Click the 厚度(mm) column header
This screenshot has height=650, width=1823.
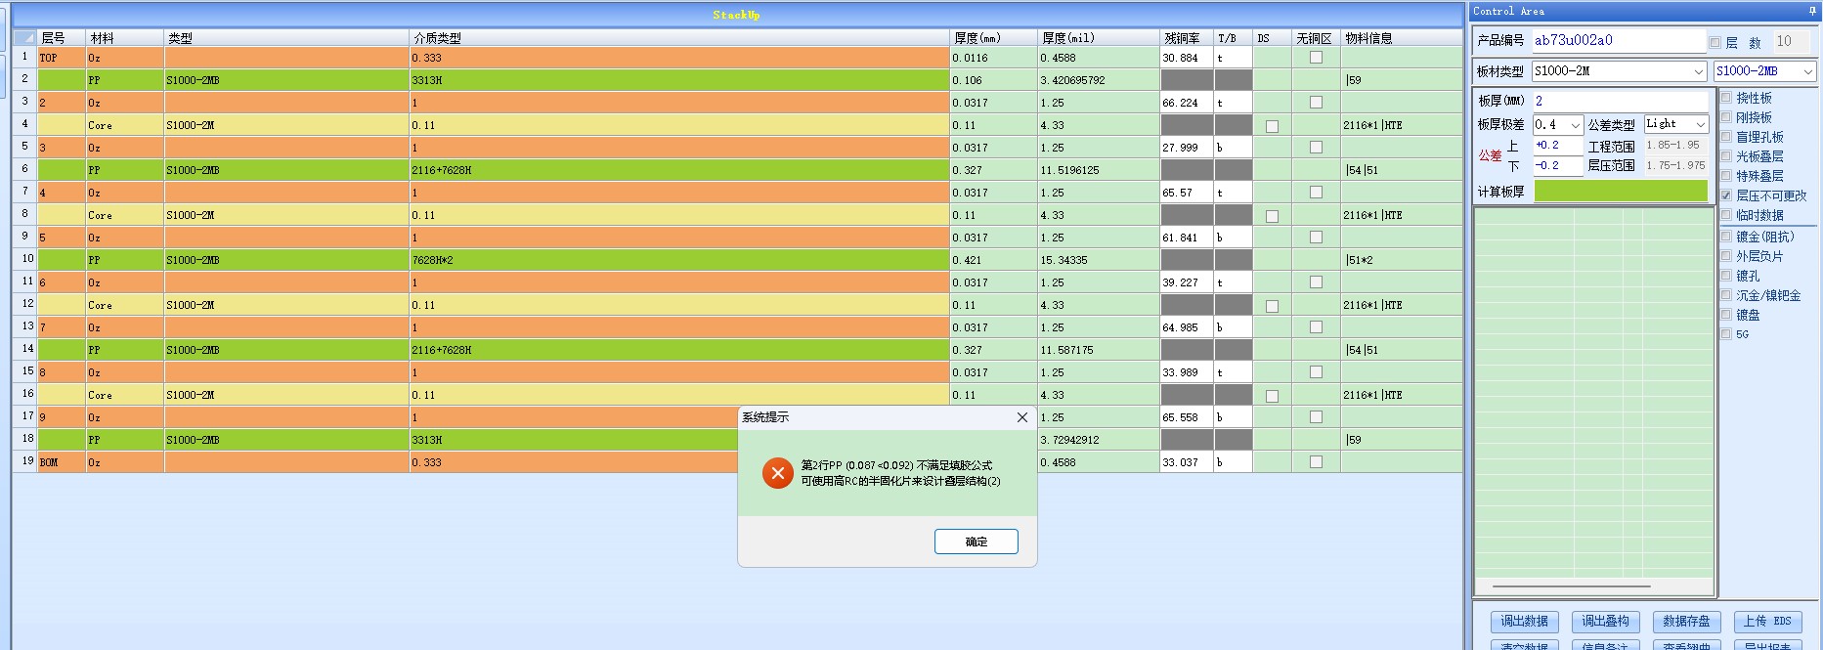[994, 38]
